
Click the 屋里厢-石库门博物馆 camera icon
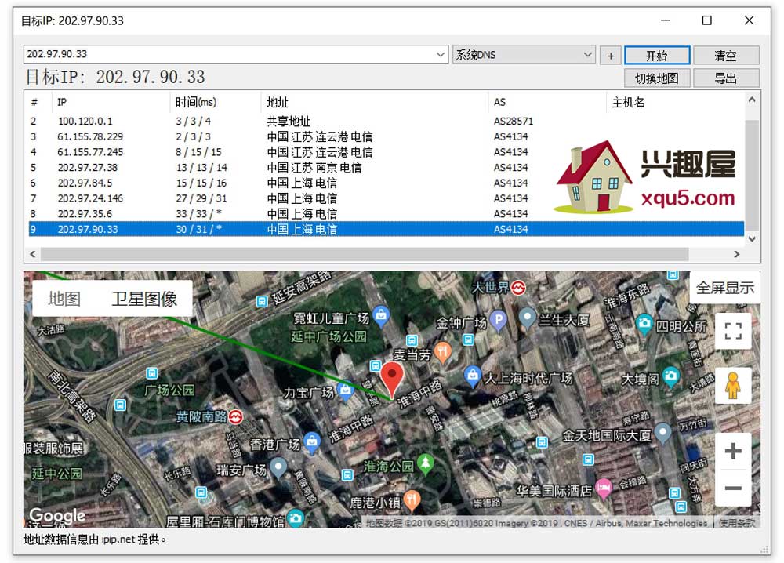[x=296, y=518]
